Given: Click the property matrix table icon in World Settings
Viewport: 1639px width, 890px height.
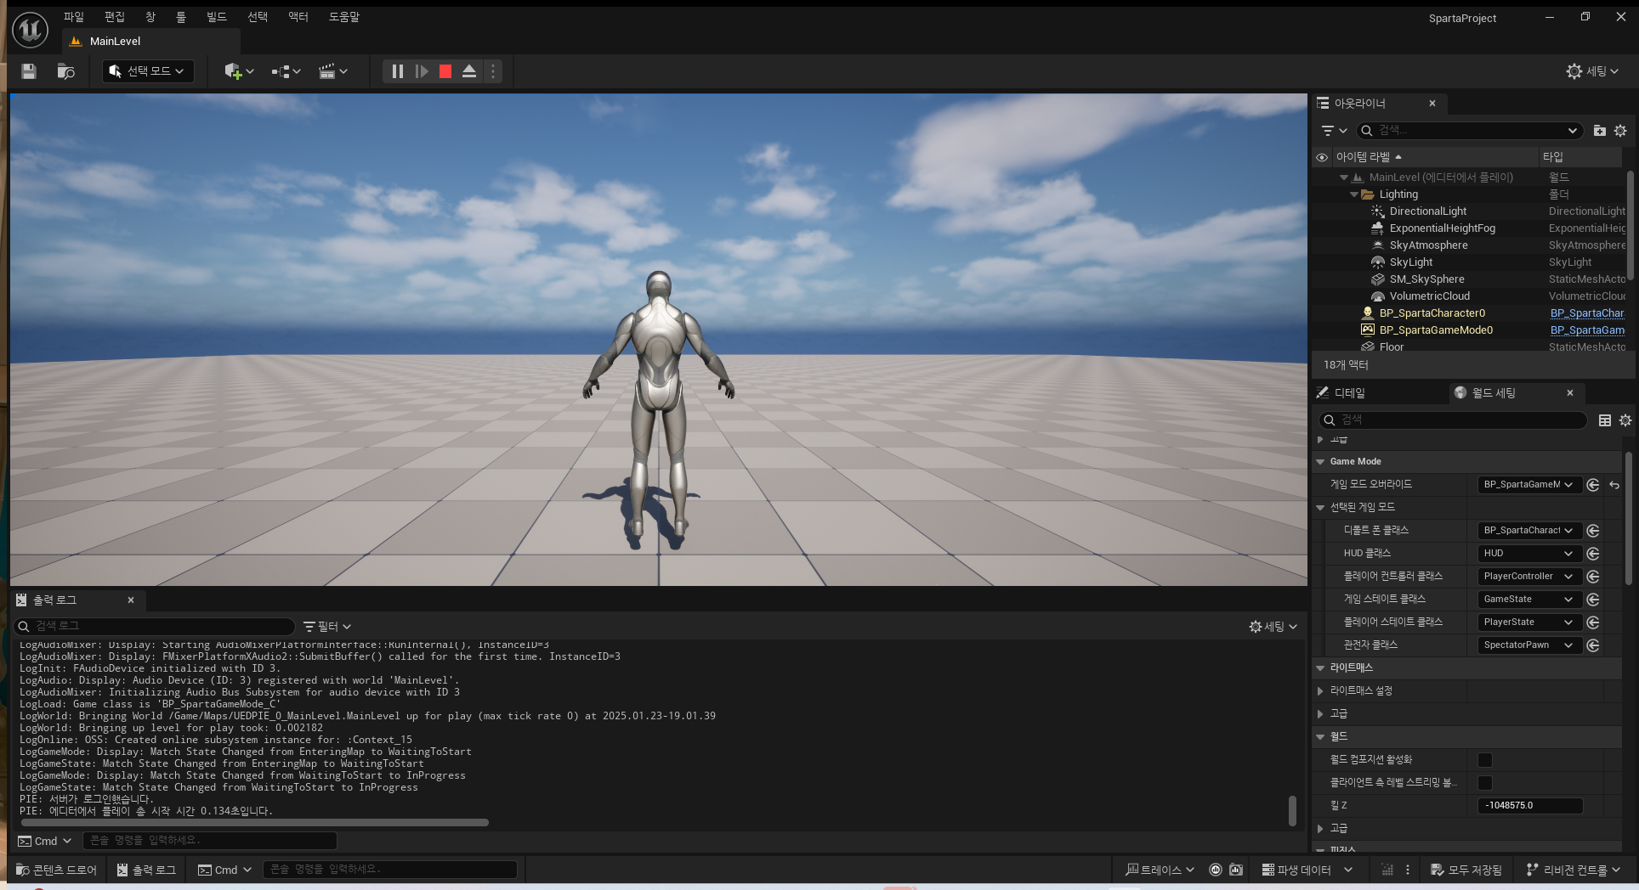Looking at the screenshot, I should click(x=1605, y=420).
